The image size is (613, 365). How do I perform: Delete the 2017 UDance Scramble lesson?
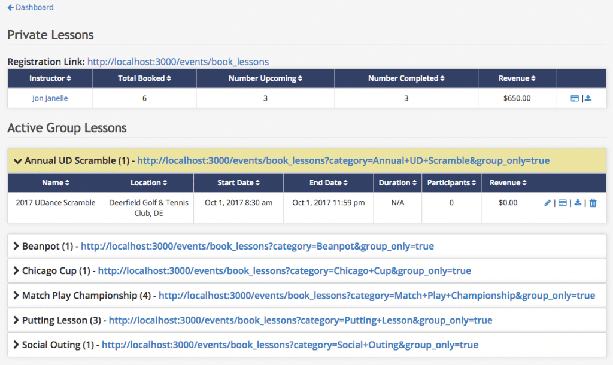(x=593, y=202)
